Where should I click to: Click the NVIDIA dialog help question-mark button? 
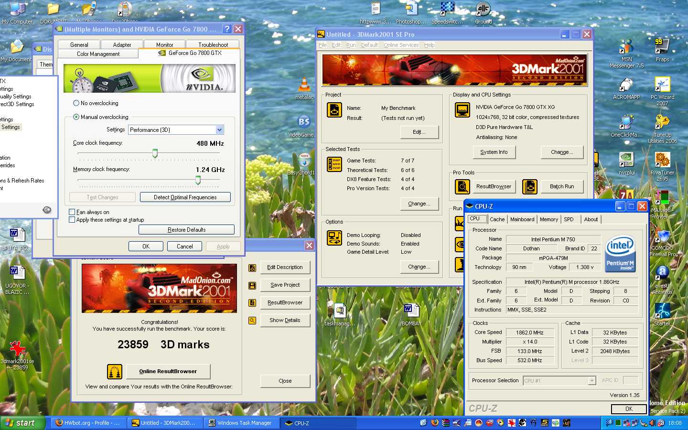click(227, 29)
